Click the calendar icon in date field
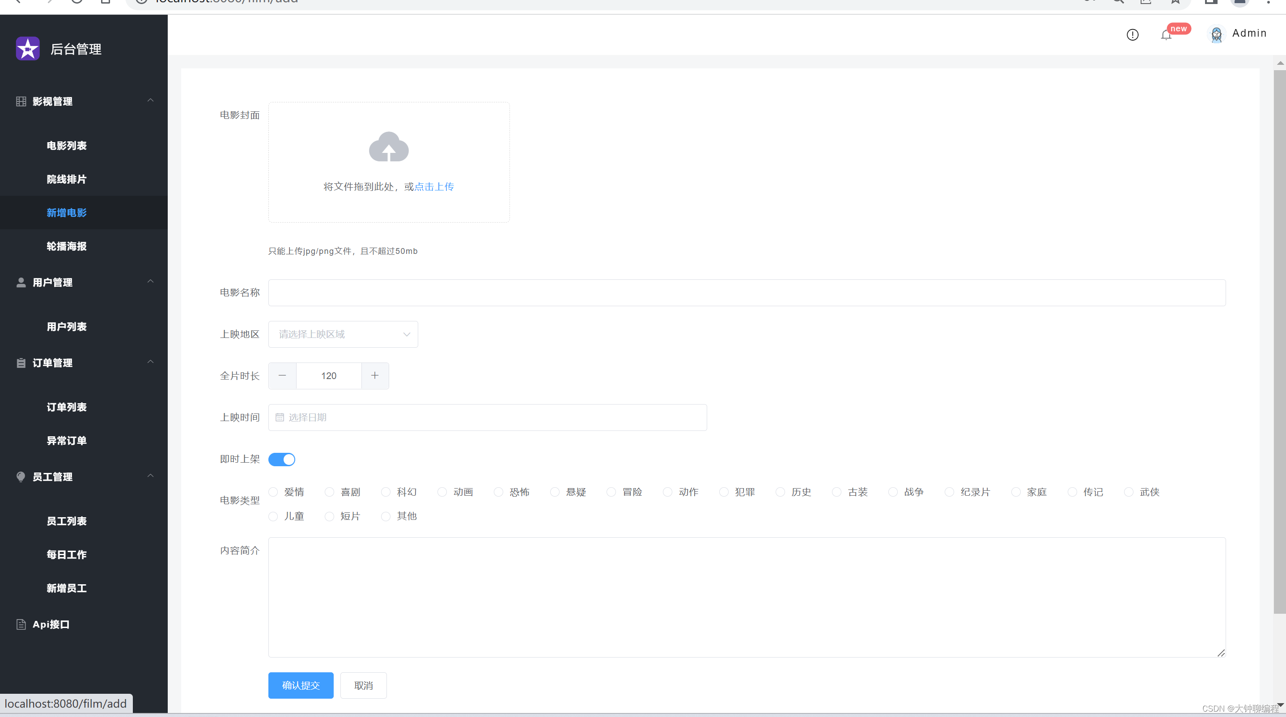1286x717 pixels. 280,417
